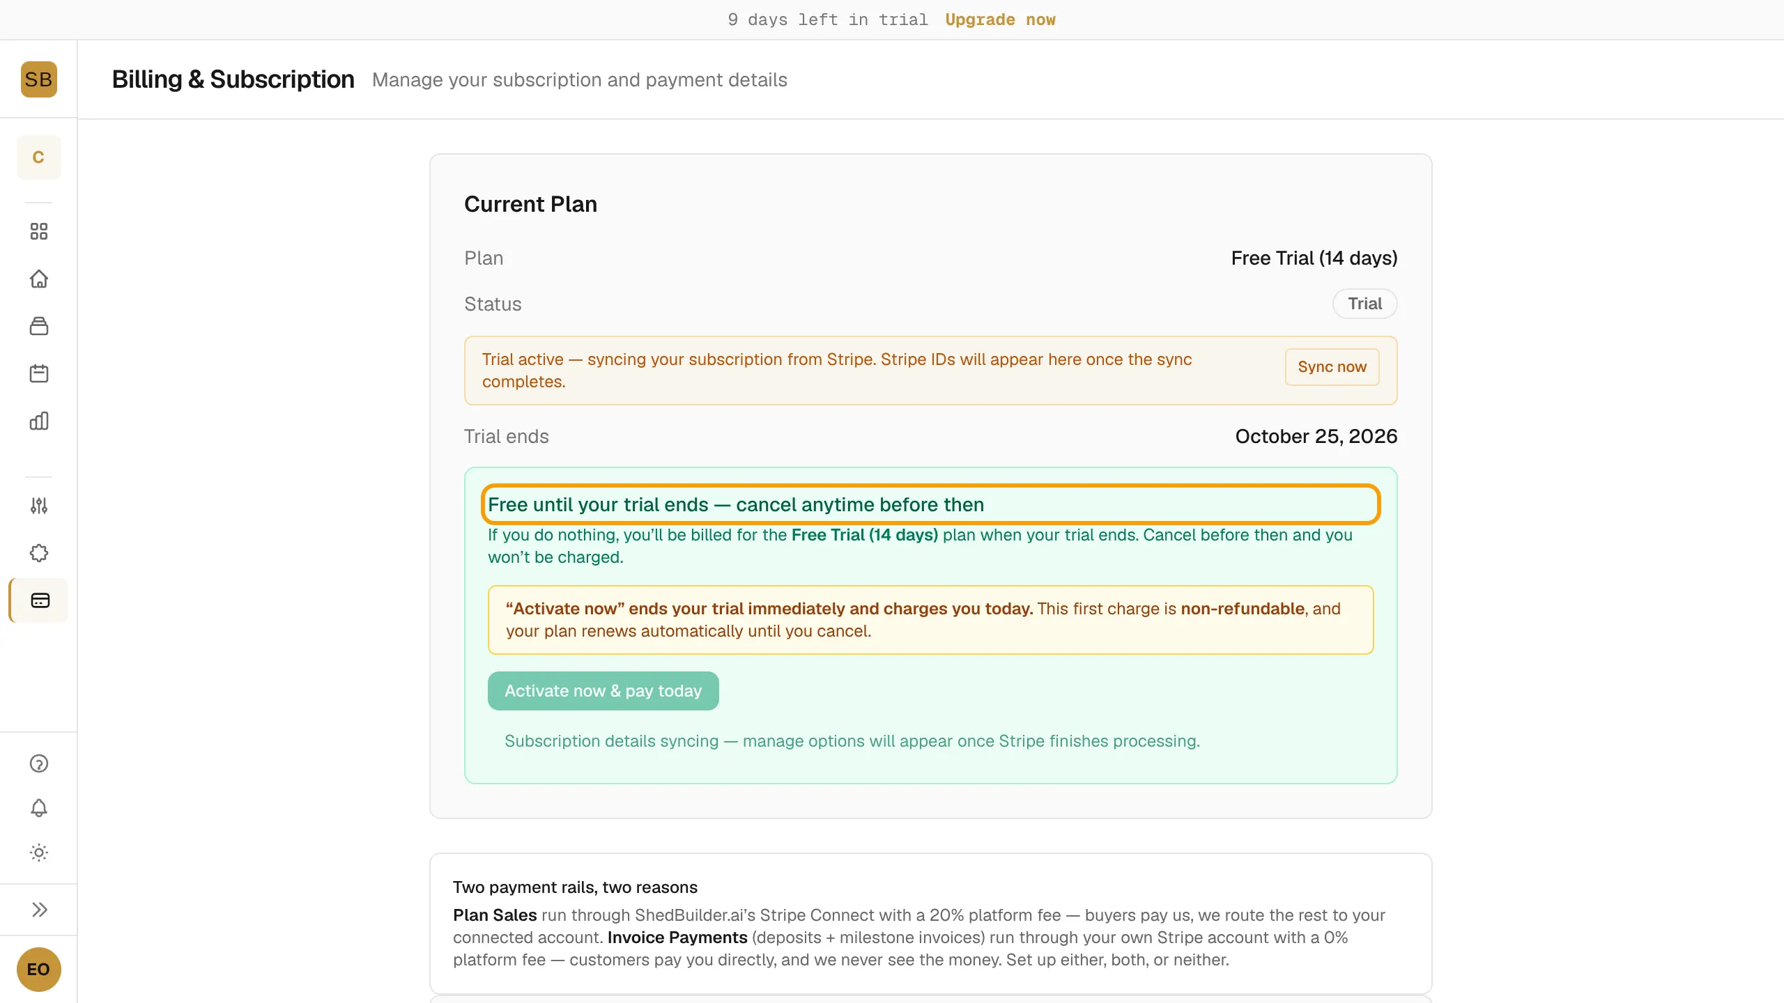Expand the sidebar with double chevron
The image size is (1784, 1003).
[x=39, y=910]
